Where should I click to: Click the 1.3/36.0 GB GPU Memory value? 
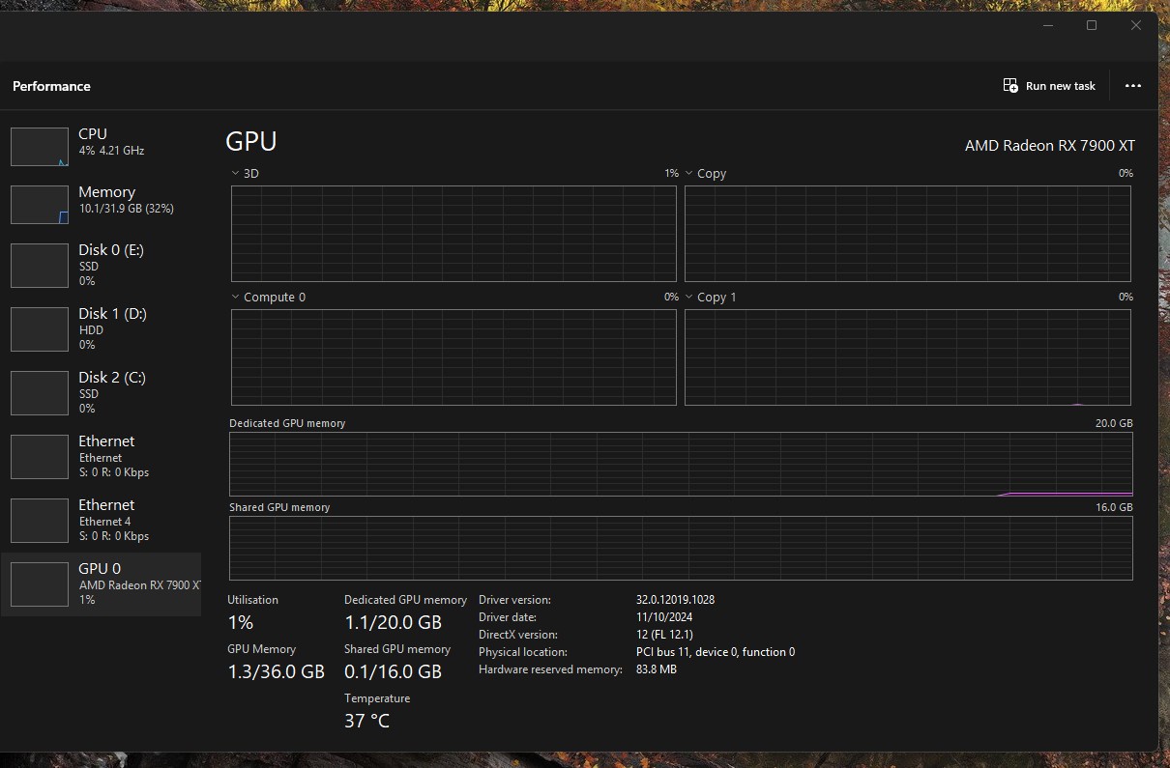(276, 671)
